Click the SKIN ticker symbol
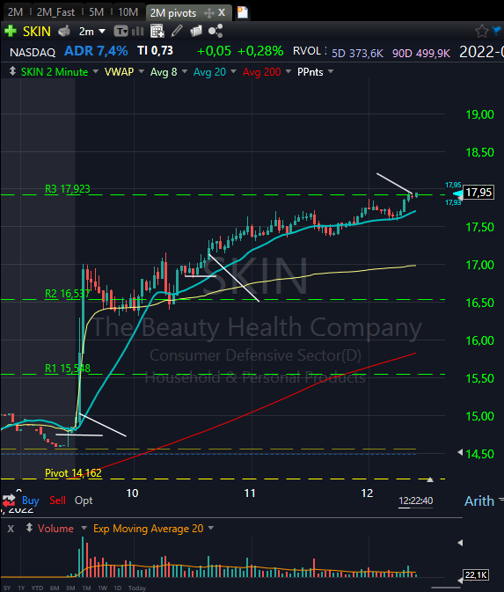Screen dimensions: 504x592 point(37,32)
